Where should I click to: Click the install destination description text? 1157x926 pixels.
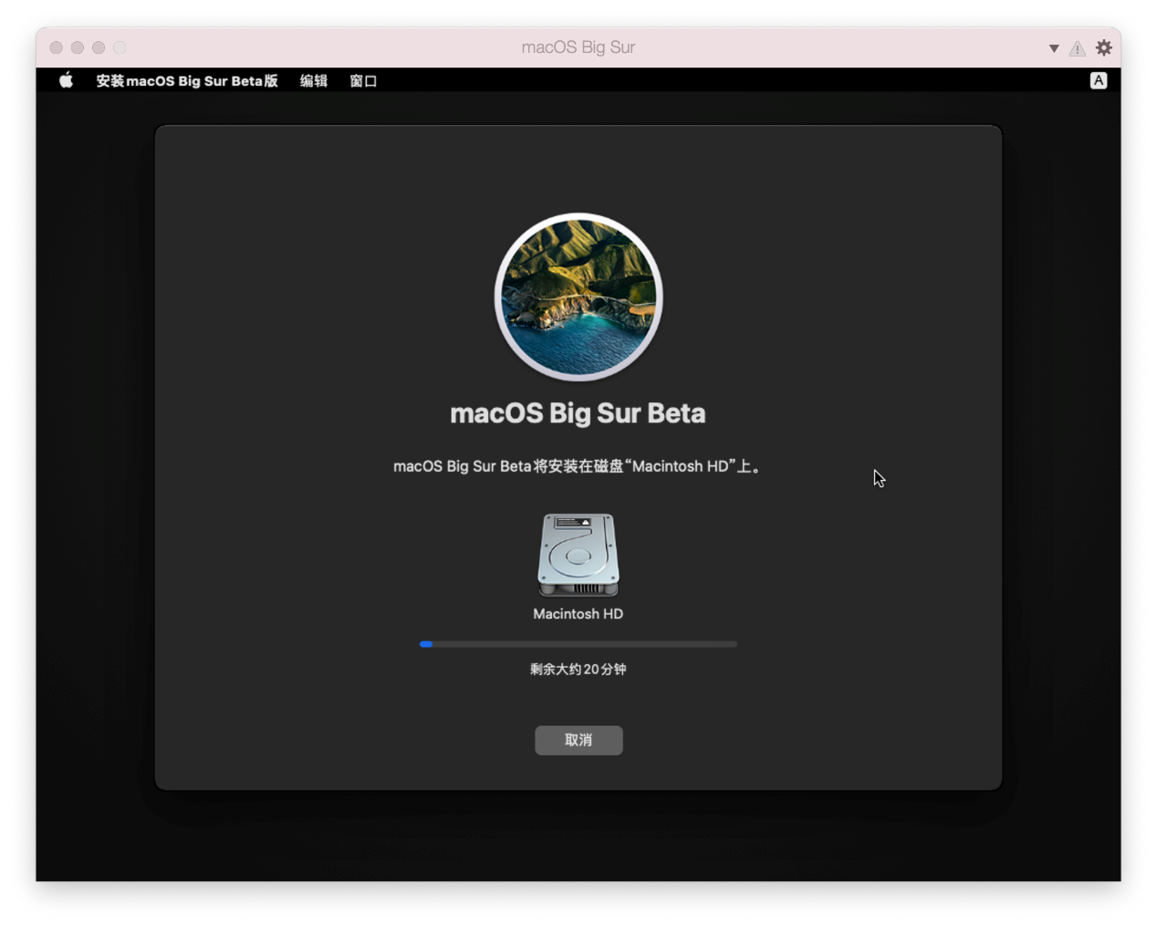[x=578, y=466]
